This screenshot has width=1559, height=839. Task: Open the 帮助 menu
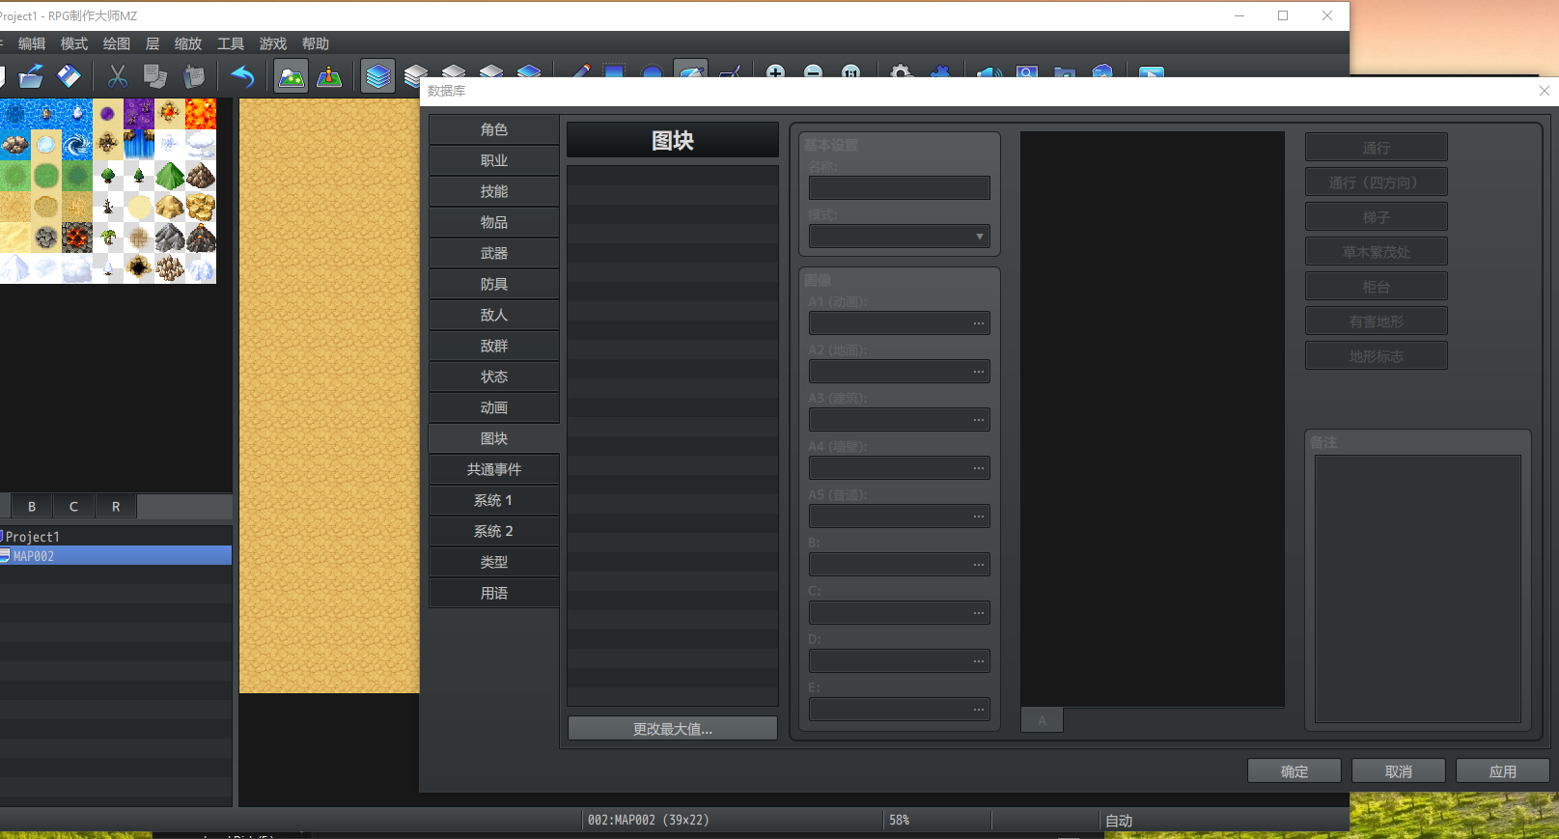pos(316,43)
